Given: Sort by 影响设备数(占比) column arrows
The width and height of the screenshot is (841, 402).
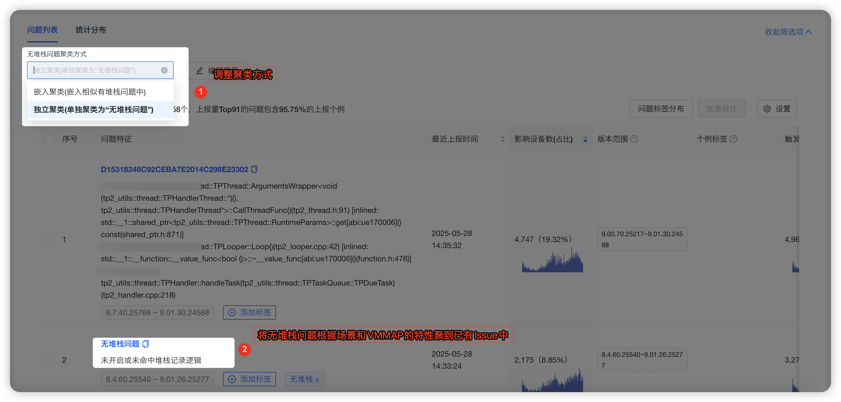Looking at the screenshot, I should (585, 139).
